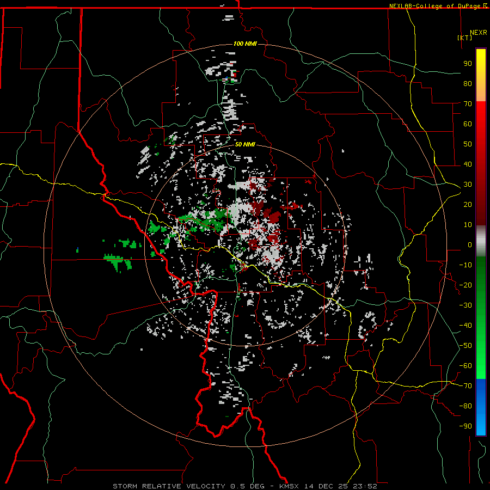Click the -50 value on velocity legend
Image resolution: width=490 pixels, height=490 pixels.
click(x=465, y=346)
